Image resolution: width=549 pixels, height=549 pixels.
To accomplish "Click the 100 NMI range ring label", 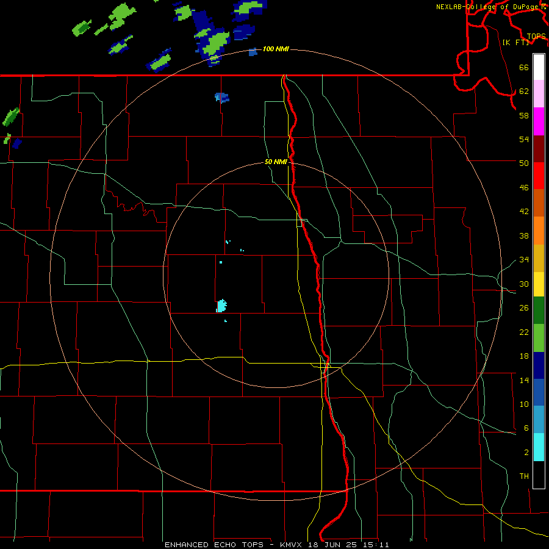I will 276,49.
